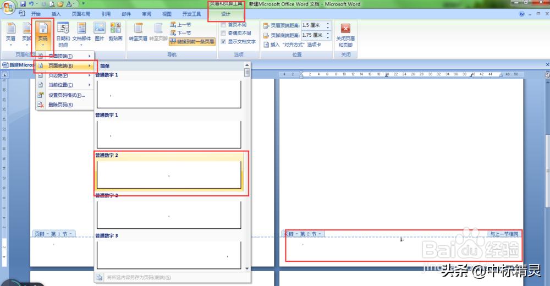Image resolution: width=550 pixels, height=286 pixels.
Task: Expand the customize quick access toolbar arrow
Action: (x=84, y=4)
